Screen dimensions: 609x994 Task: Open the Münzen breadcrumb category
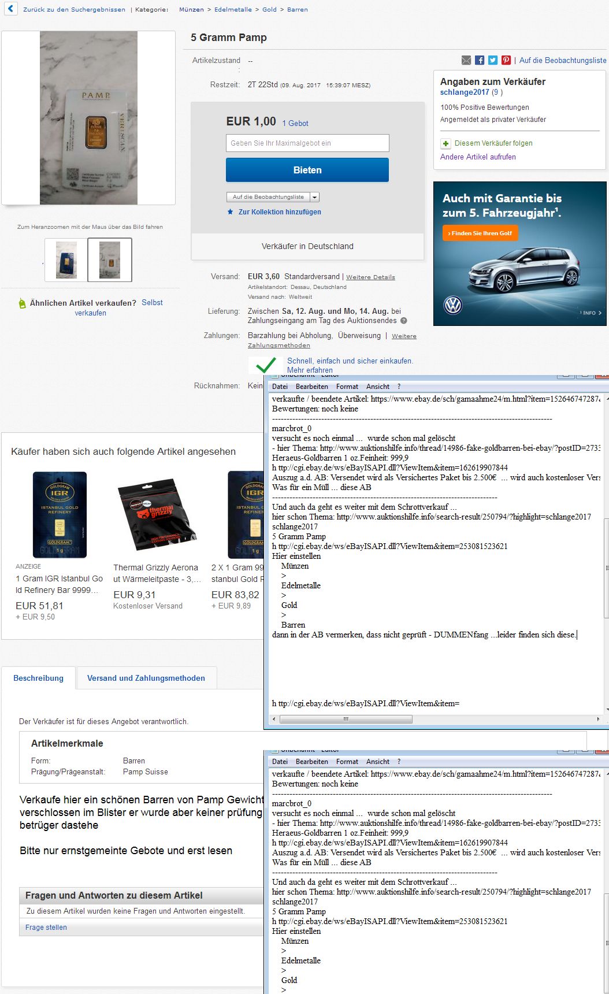pos(191,10)
